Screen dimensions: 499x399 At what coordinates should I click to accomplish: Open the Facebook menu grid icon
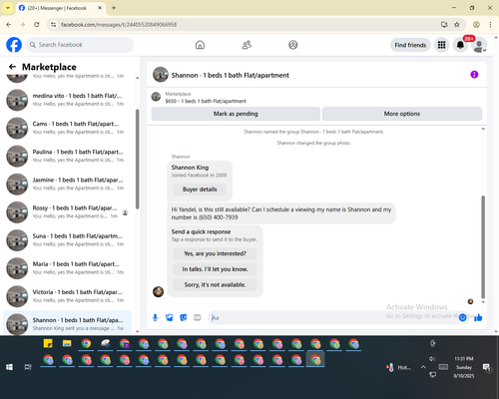coord(441,45)
